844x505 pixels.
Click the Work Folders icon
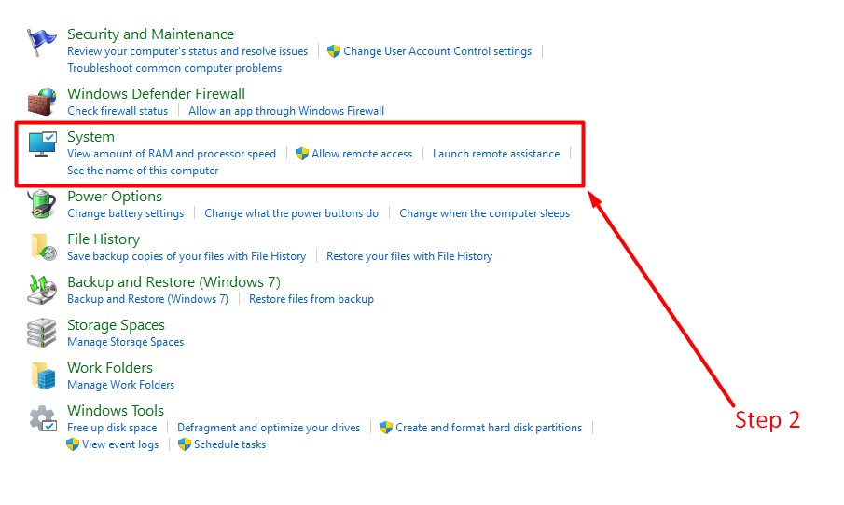[x=43, y=375]
